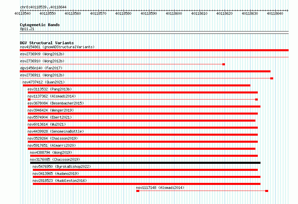The height and width of the screenshot is (204, 298).
Task: Select the nsv4388794 red bar
Action: 144,156
